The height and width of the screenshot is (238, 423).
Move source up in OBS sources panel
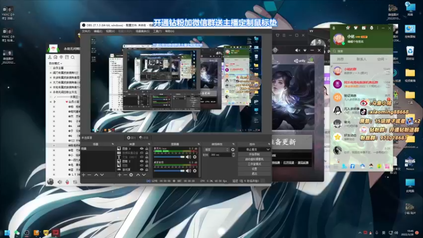point(138,175)
